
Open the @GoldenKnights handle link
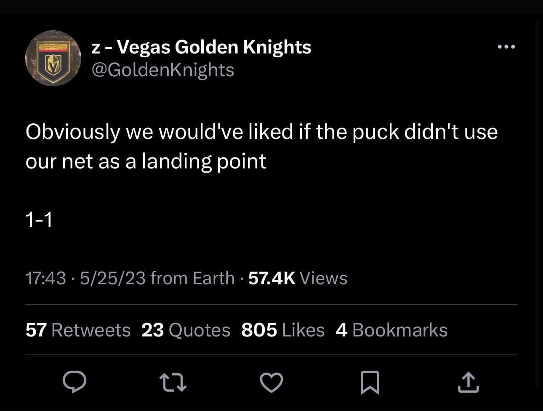tap(162, 69)
